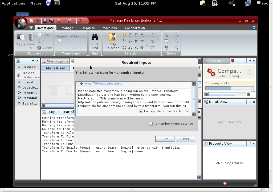Screen dimensions: 273x192
Task: Check Remember these settings
Action: 151,124
